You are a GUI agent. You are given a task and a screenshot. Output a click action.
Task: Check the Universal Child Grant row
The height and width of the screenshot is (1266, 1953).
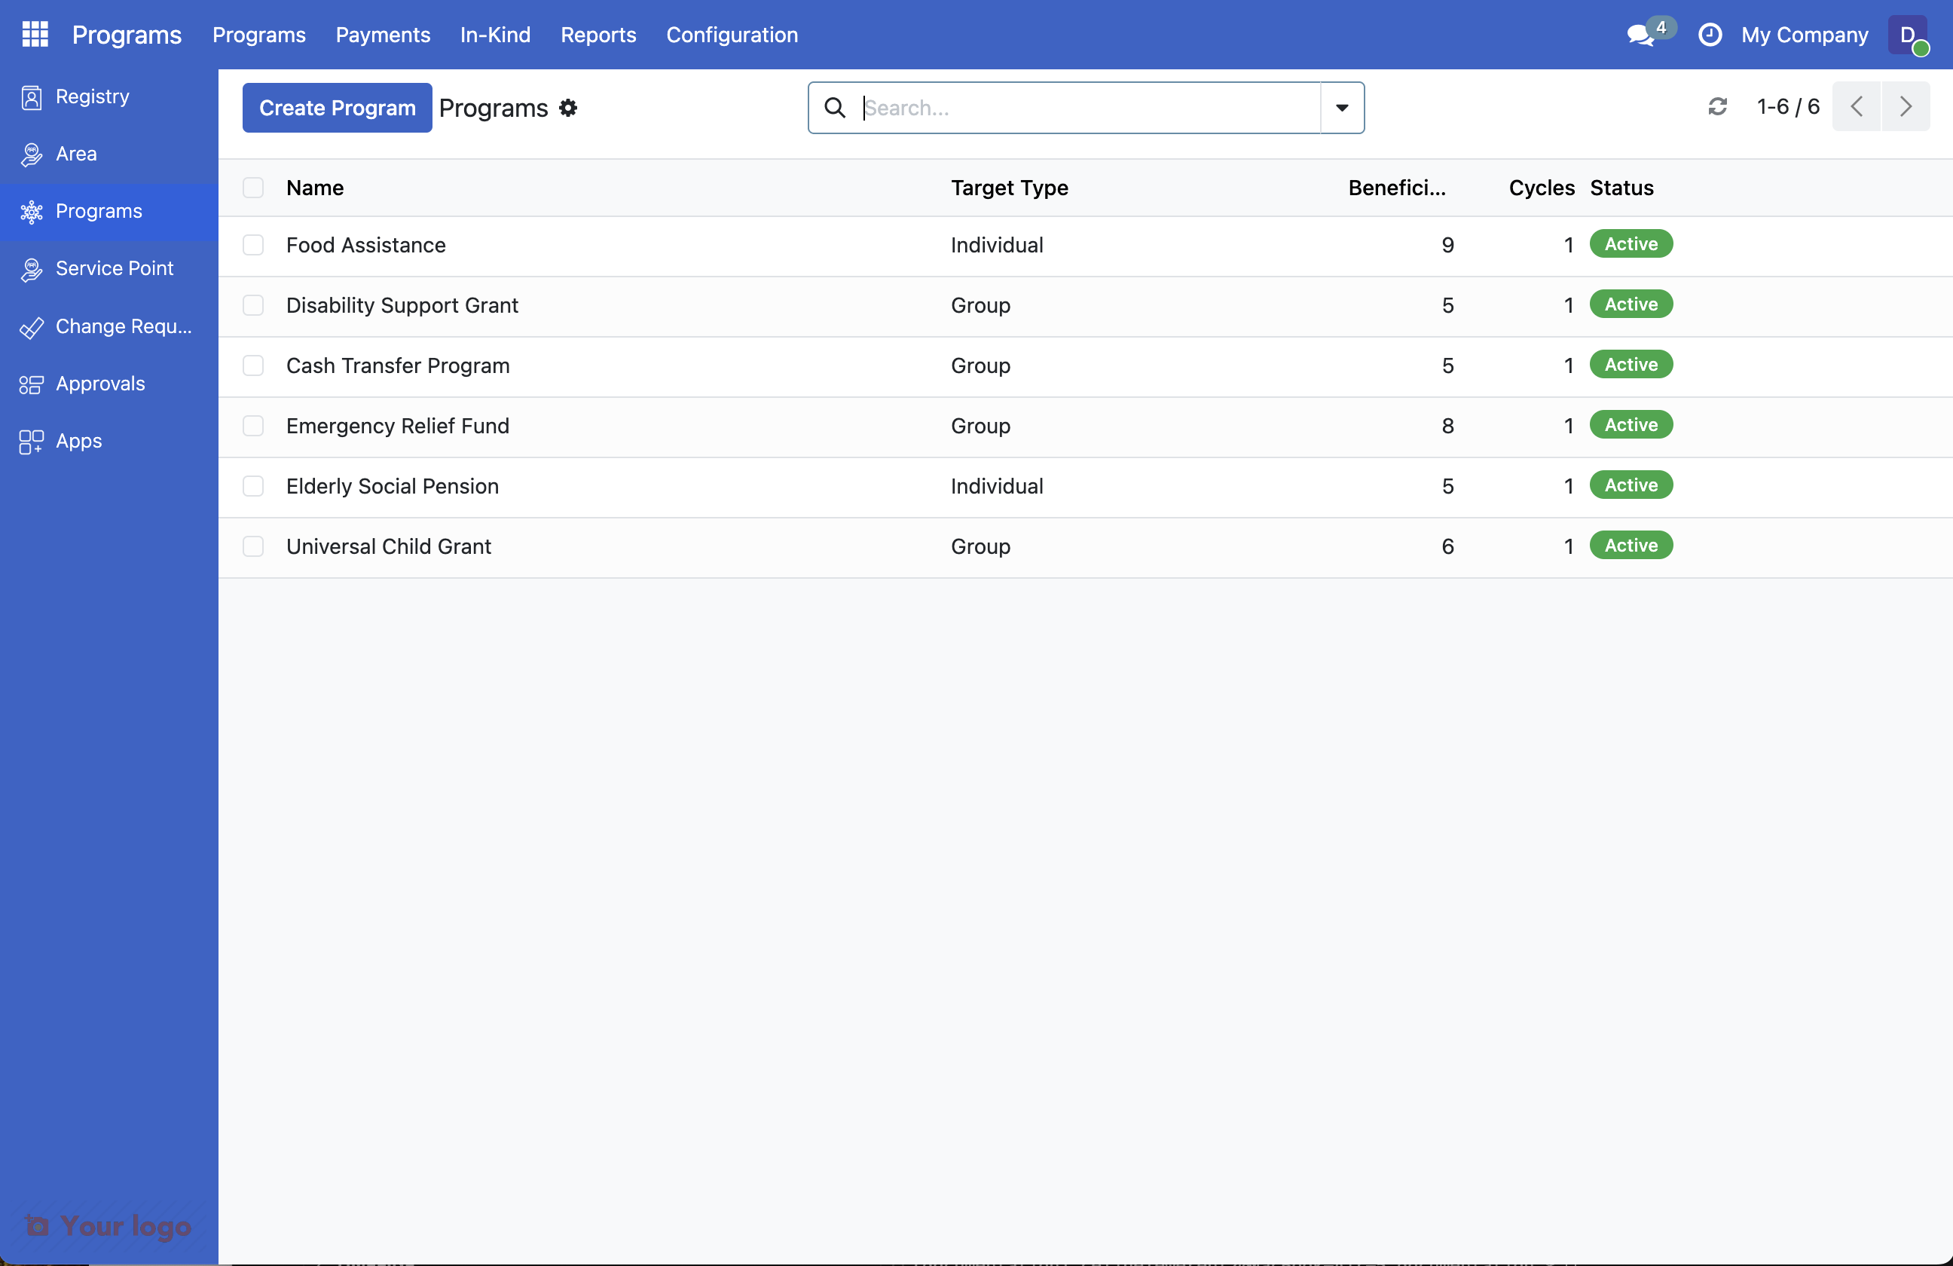(x=252, y=546)
